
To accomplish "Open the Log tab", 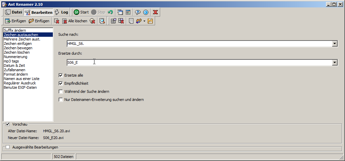I will pos(61,12).
